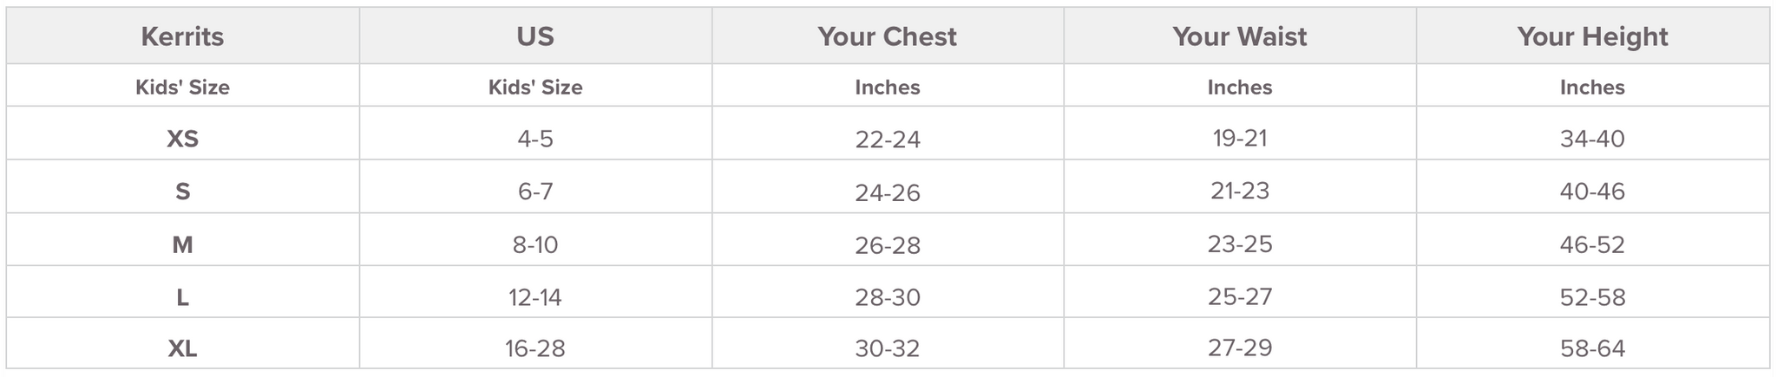Click height measurement 46-52 cell

(x=1592, y=245)
